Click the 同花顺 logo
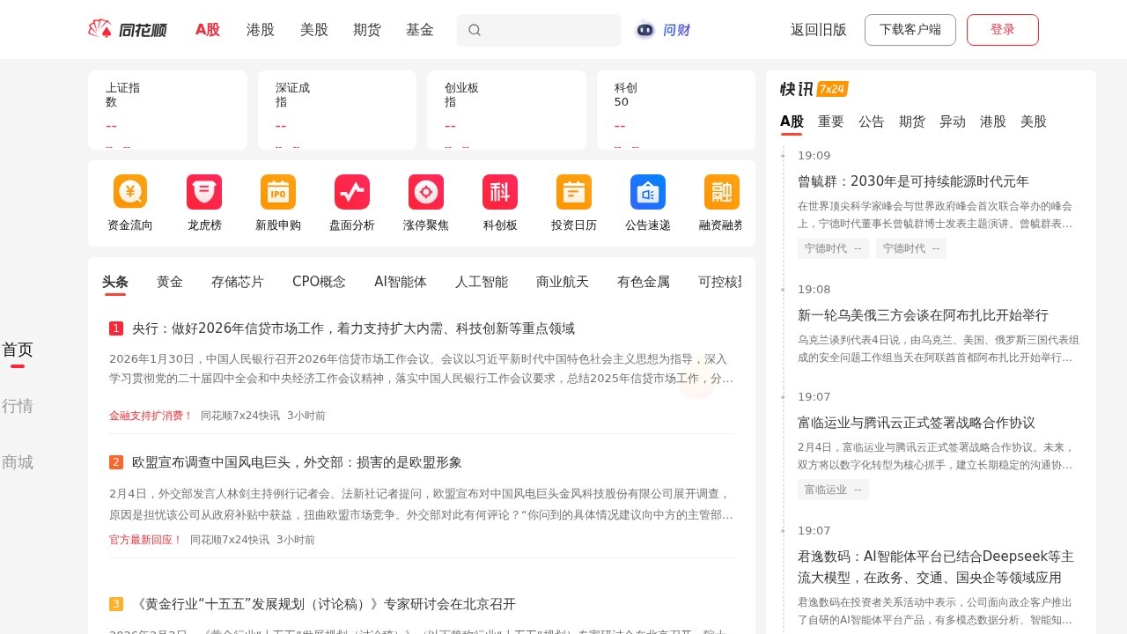Screen dimensions: 1127x634 tap(129, 29)
